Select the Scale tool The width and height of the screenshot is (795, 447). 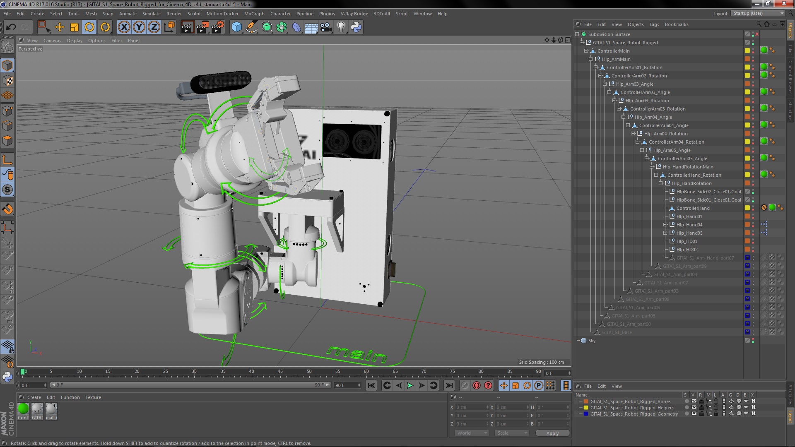75,27
